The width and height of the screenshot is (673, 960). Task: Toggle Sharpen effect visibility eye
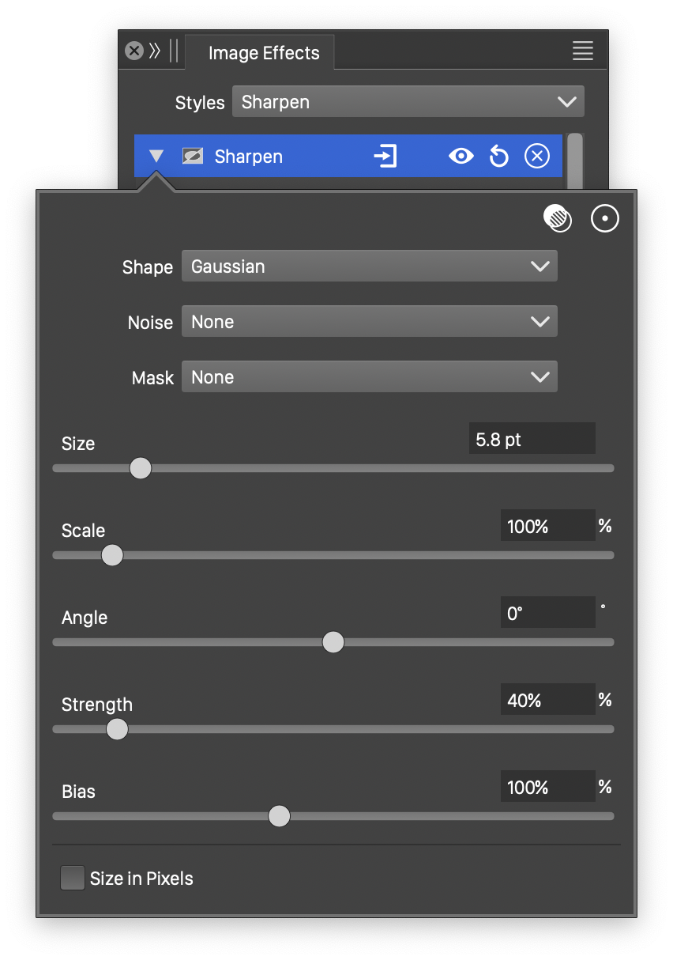coord(461,157)
